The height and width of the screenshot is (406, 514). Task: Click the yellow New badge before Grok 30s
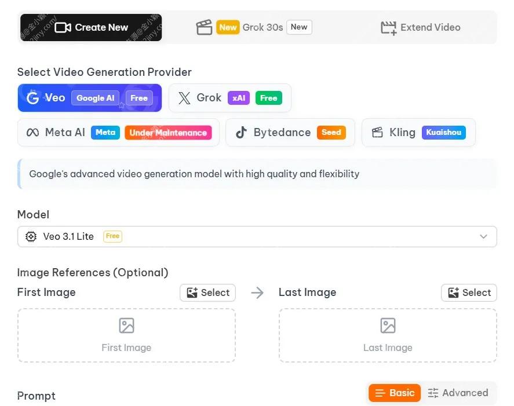point(228,27)
